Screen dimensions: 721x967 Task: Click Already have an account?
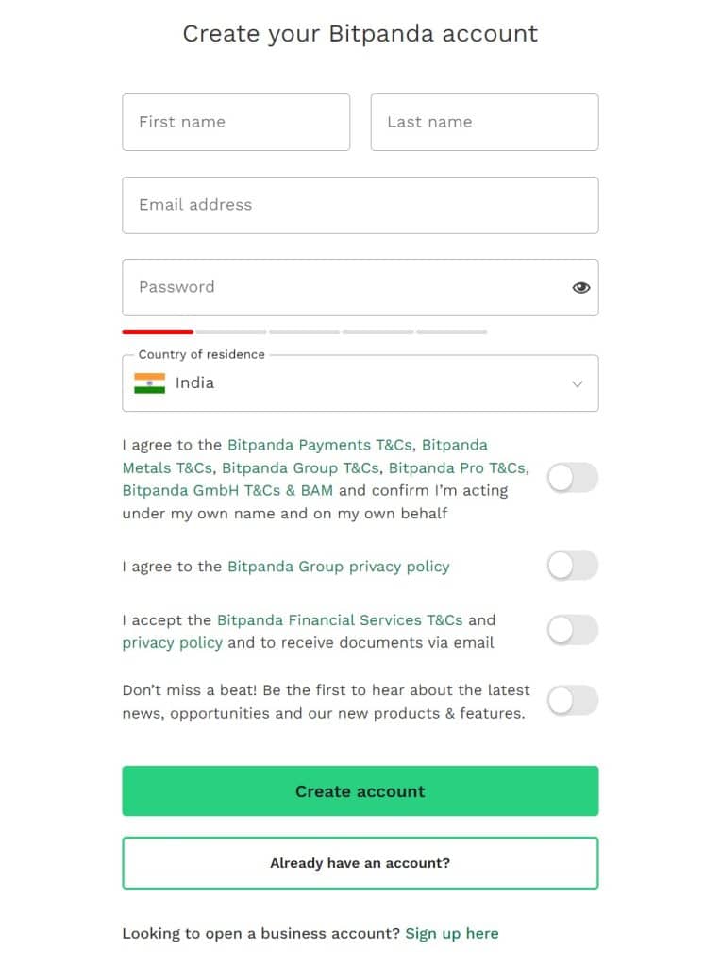click(x=360, y=862)
